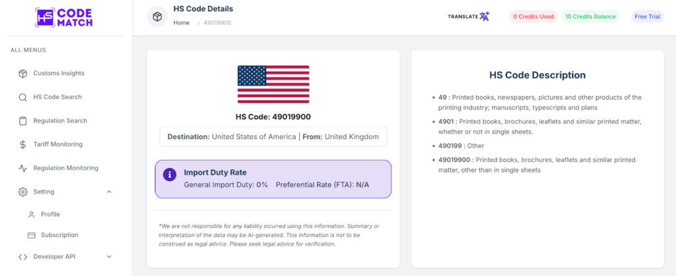Open the Translate language option

[468, 16]
